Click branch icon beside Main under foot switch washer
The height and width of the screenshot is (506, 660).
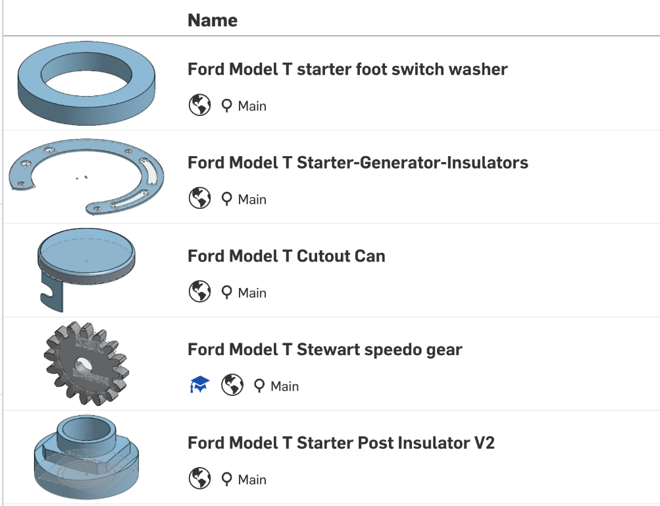coord(226,106)
